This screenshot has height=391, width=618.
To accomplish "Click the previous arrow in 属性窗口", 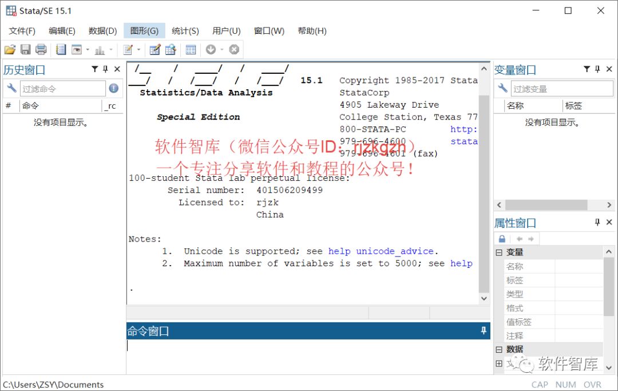I will pyautogui.click(x=520, y=239).
